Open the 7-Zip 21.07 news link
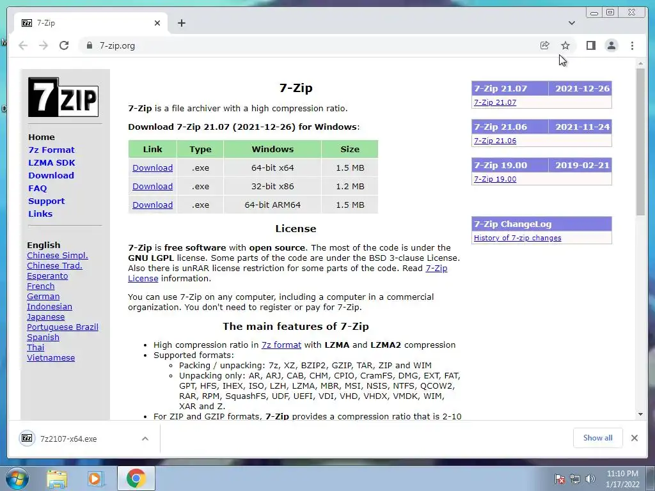The image size is (655, 491). coord(495,102)
